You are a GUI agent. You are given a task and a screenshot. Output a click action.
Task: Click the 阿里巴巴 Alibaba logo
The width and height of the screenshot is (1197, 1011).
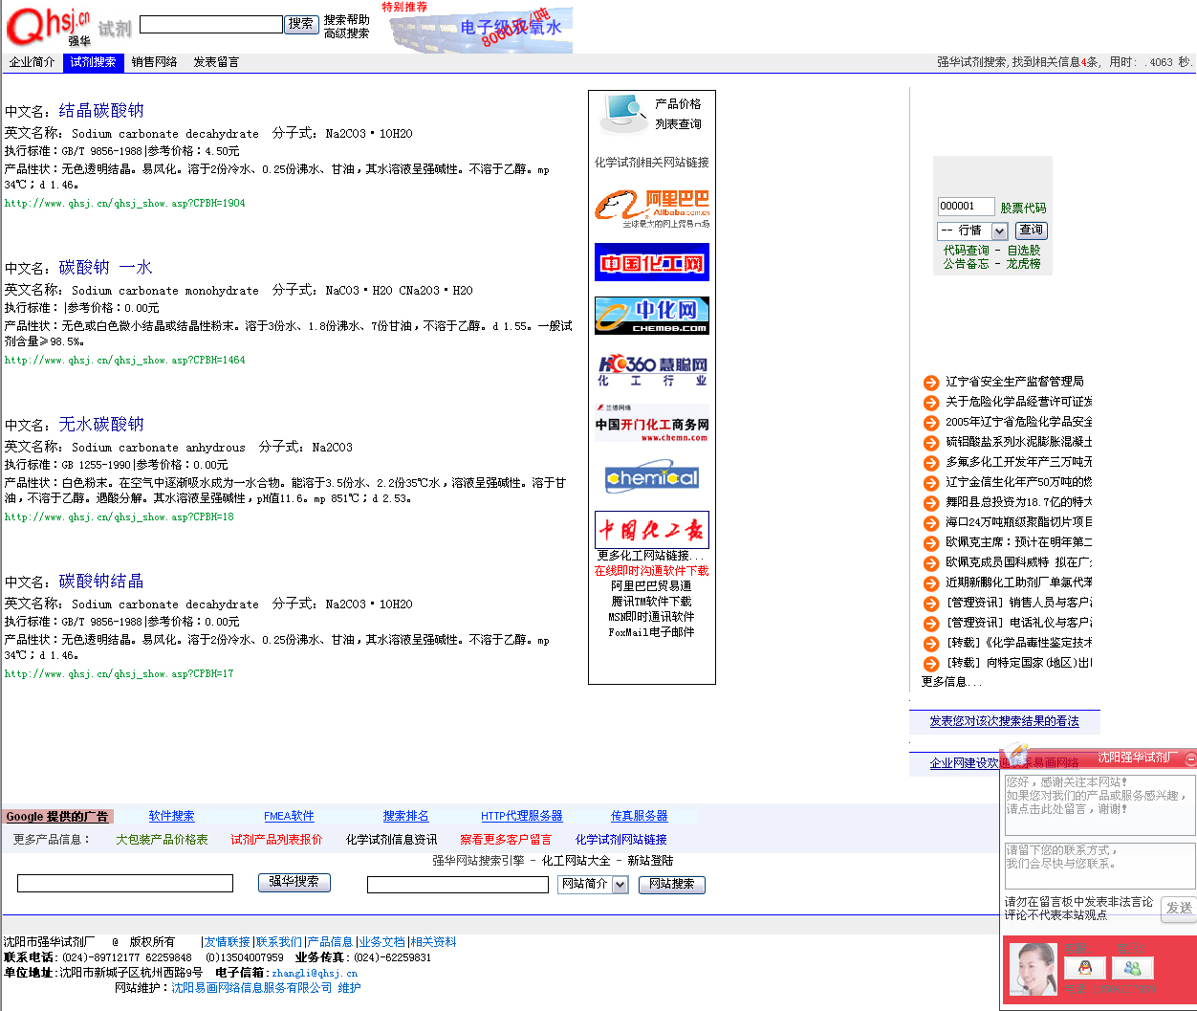coord(651,209)
